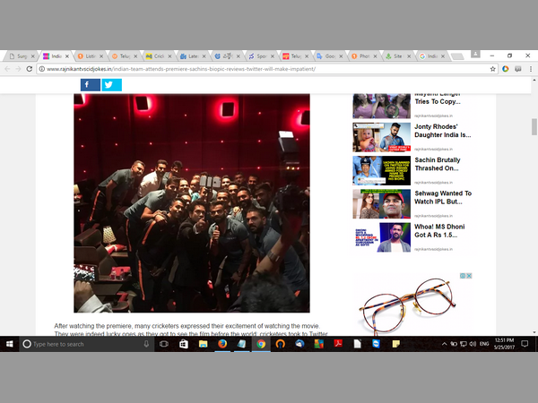Bookmark this page with star icon

(x=493, y=69)
